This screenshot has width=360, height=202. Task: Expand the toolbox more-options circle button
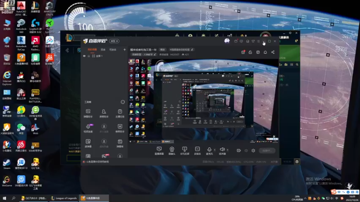(x=122, y=102)
